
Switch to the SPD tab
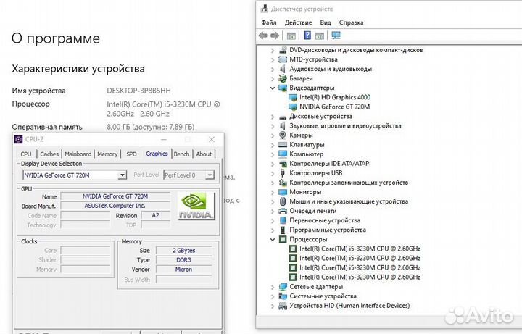[x=131, y=154]
